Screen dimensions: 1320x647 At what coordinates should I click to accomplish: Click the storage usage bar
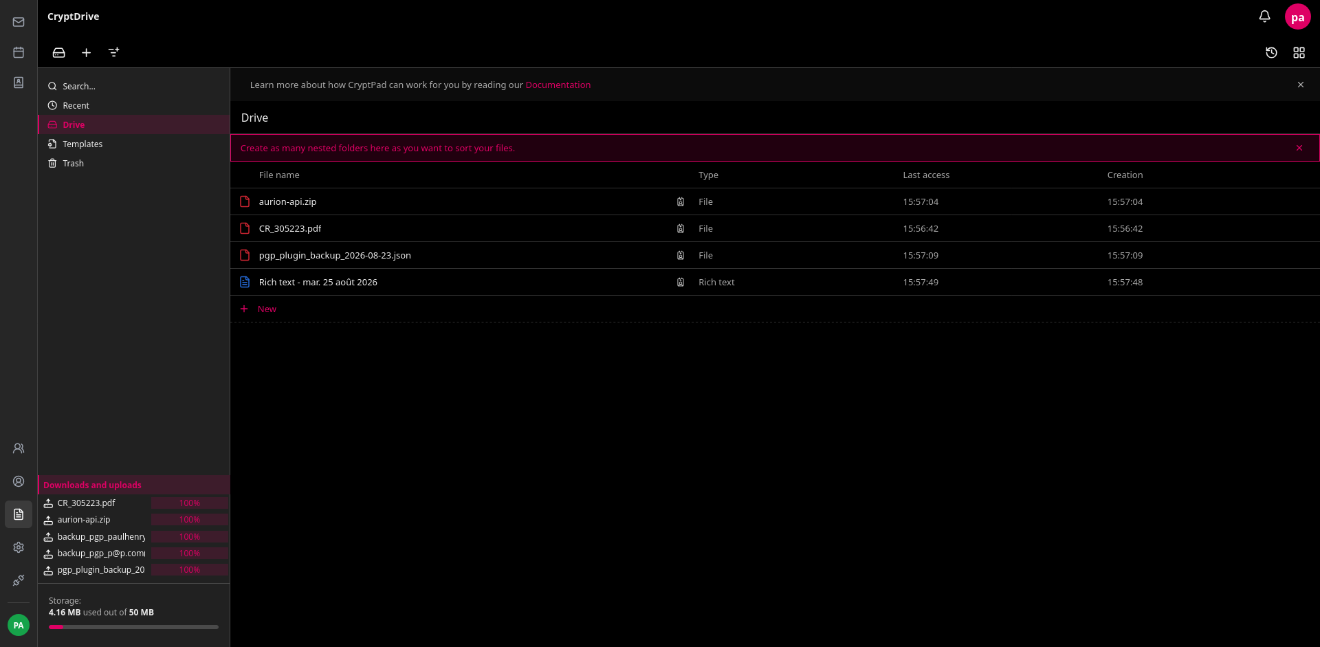click(x=133, y=627)
